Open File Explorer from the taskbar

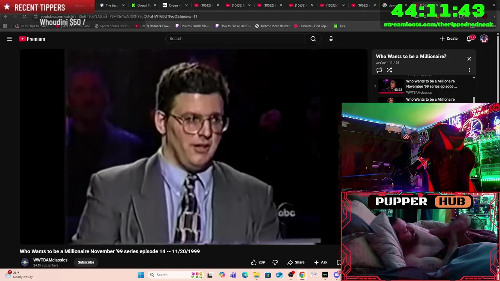pos(256,275)
